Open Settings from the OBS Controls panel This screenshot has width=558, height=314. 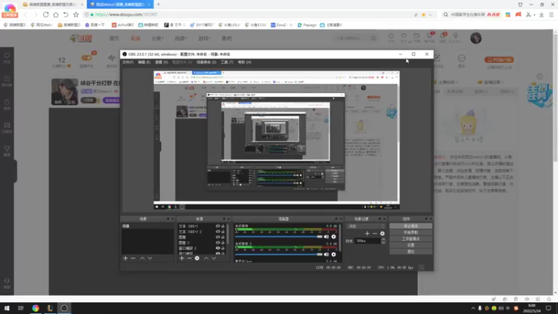pyautogui.click(x=411, y=246)
